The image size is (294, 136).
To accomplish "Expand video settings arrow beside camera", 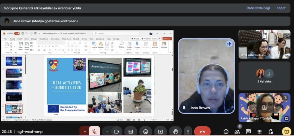I will [107, 131].
